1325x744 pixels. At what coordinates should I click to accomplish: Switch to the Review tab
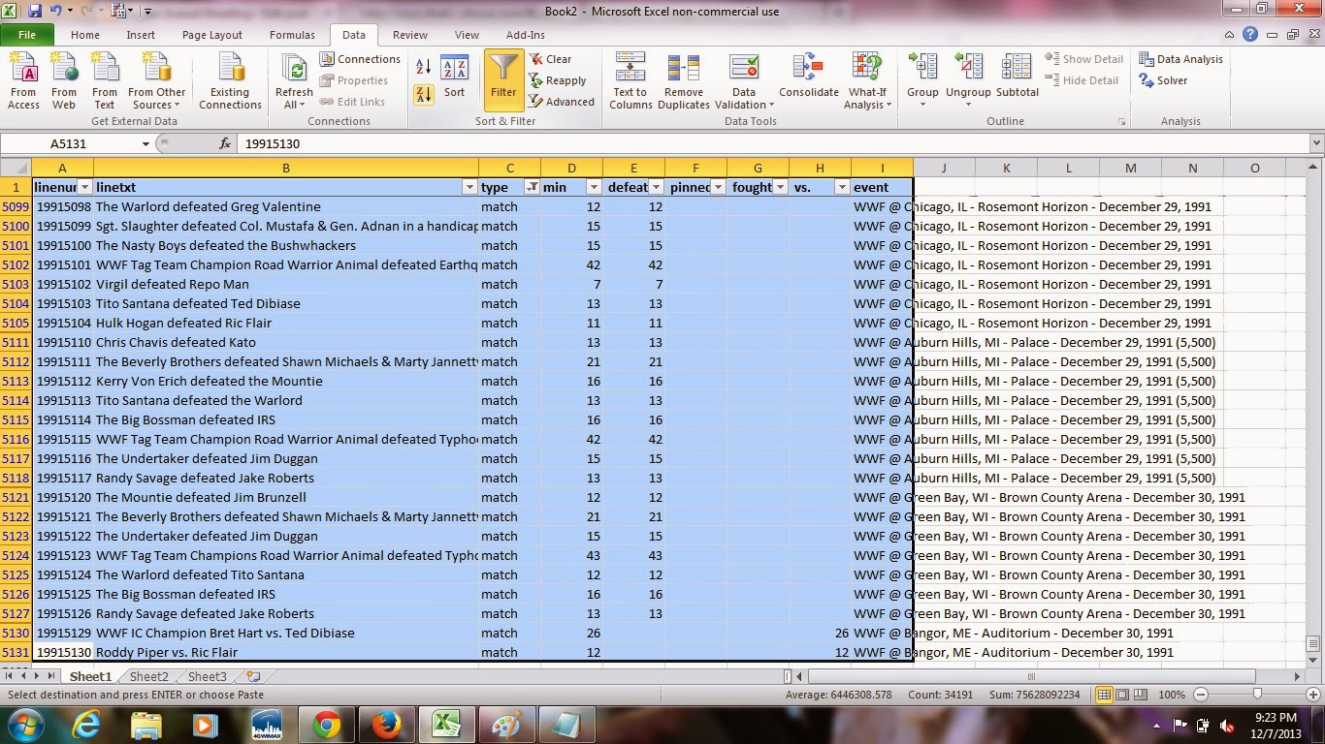pyautogui.click(x=410, y=35)
